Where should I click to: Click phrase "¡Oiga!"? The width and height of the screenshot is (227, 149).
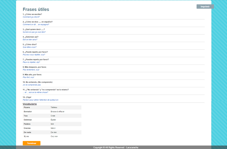[28, 97]
